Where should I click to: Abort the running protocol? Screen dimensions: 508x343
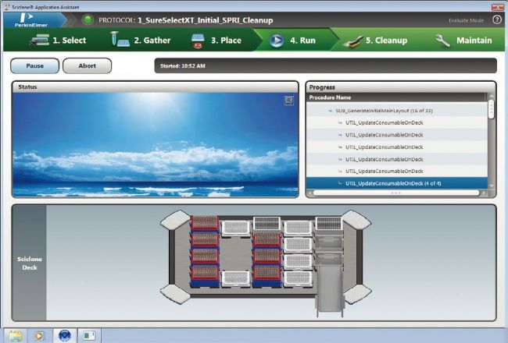point(88,65)
